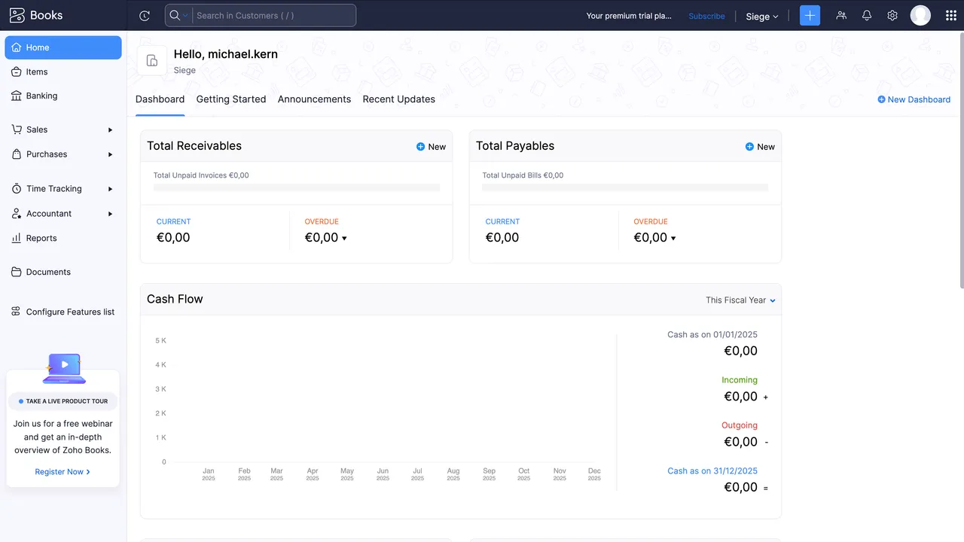Screen dimensions: 964x542
Task: Open notifications bell icon
Action: pyautogui.click(x=867, y=15)
